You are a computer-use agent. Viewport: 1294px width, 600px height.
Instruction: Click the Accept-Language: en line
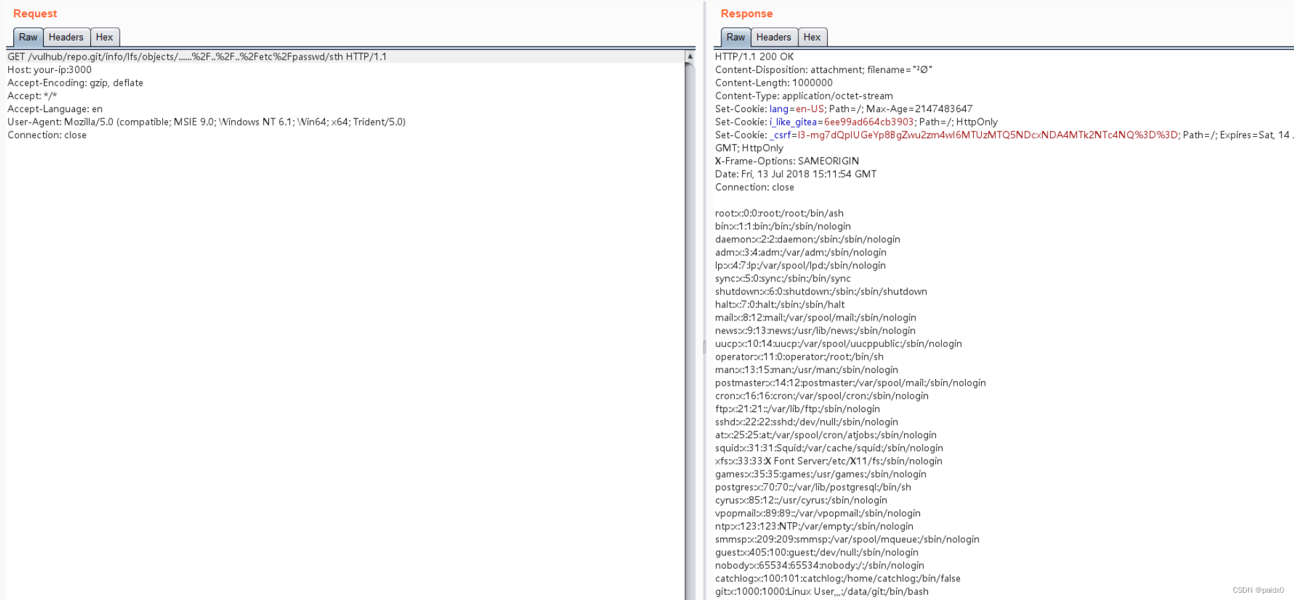point(55,109)
